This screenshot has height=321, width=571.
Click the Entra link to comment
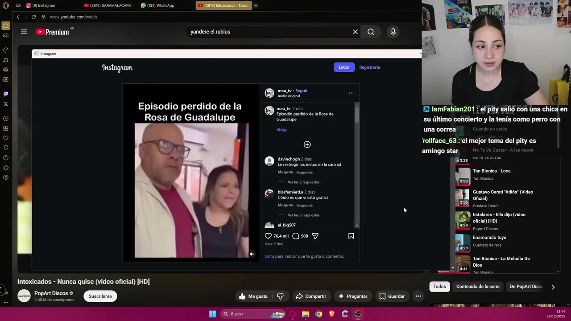point(269,256)
